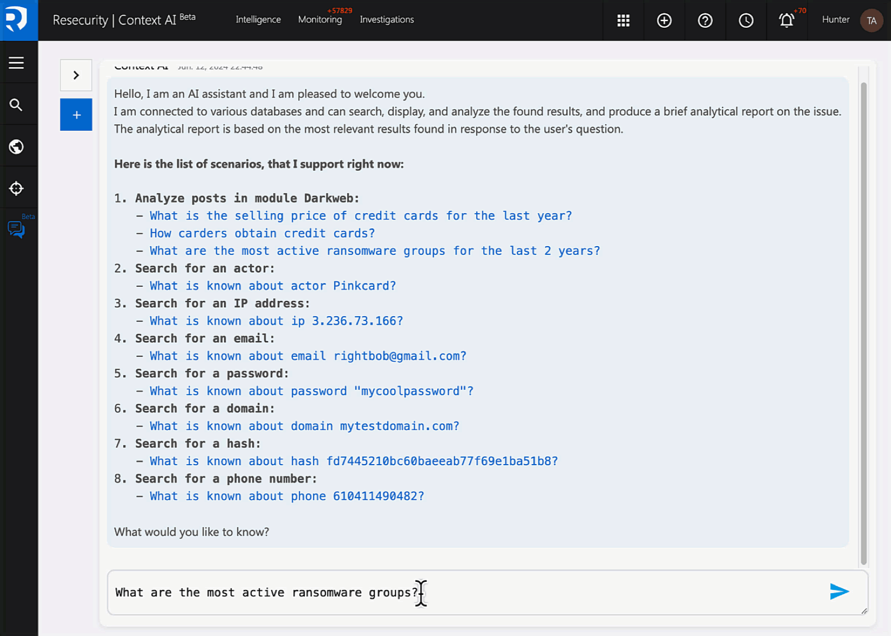
Task: Open the apps grid icon
Action: point(623,20)
